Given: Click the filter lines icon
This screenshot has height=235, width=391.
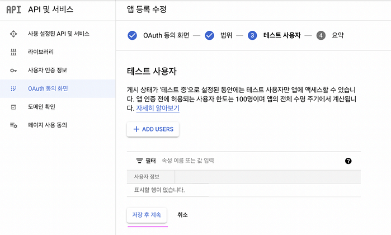Looking at the screenshot, I should click(139, 161).
